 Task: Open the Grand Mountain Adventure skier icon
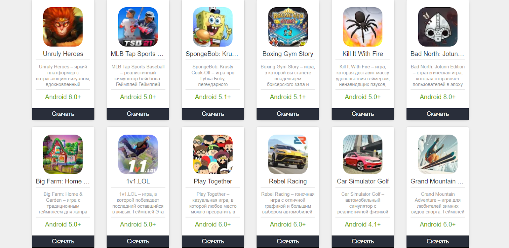pos(438,154)
